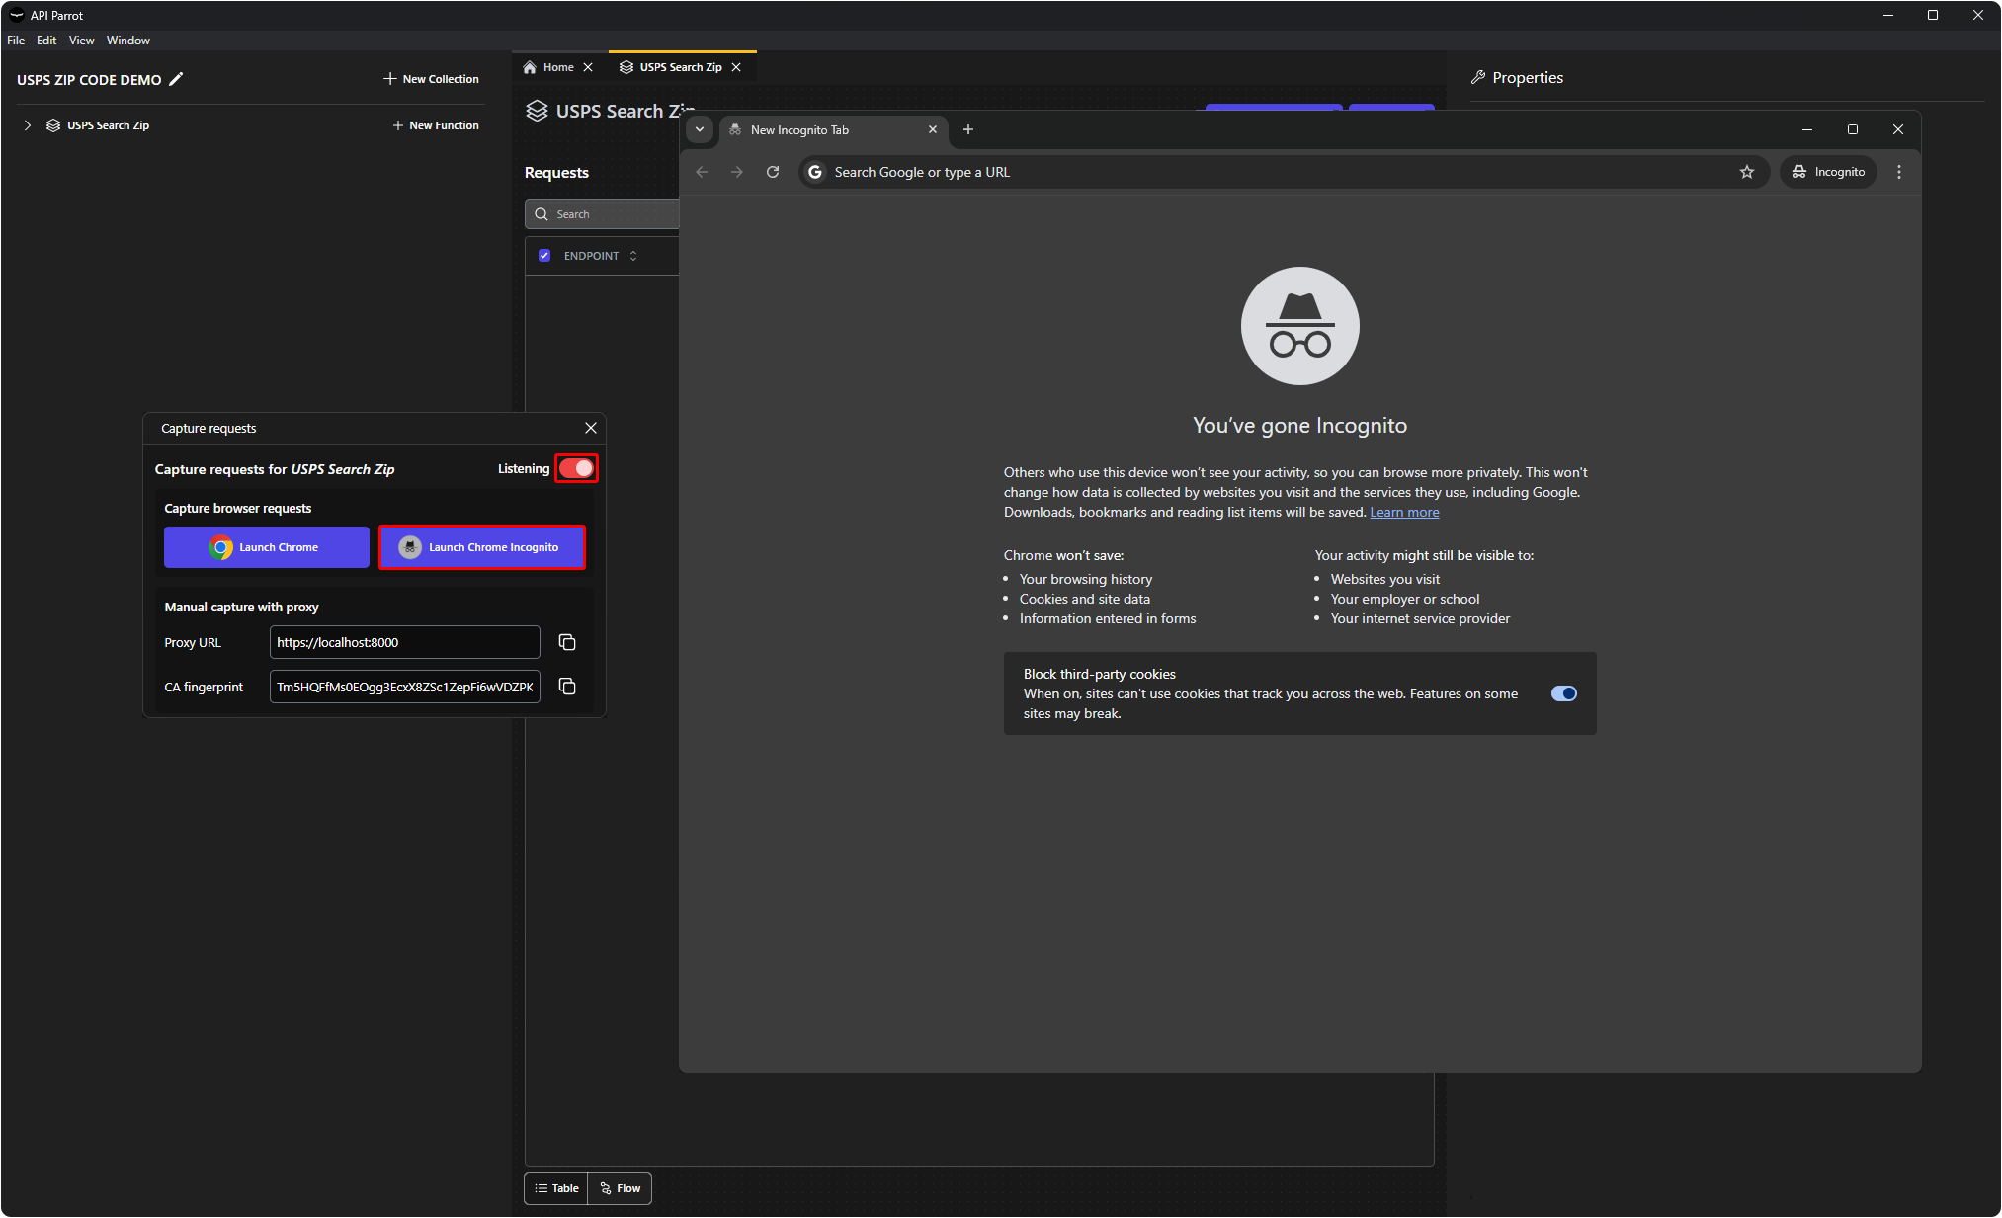Close the New Incognito Tab
Image resolution: width=2002 pixels, height=1218 pixels.
[933, 129]
